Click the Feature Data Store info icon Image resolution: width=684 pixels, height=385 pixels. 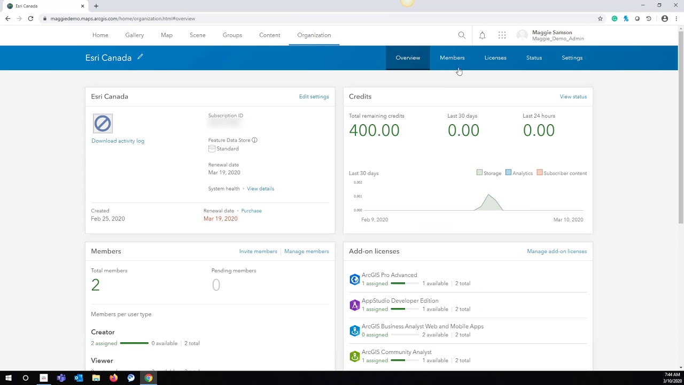(x=254, y=140)
